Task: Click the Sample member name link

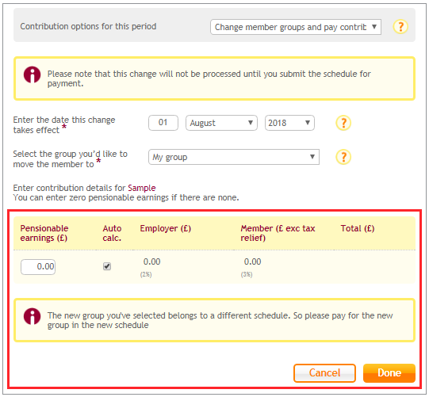Action: coord(142,188)
